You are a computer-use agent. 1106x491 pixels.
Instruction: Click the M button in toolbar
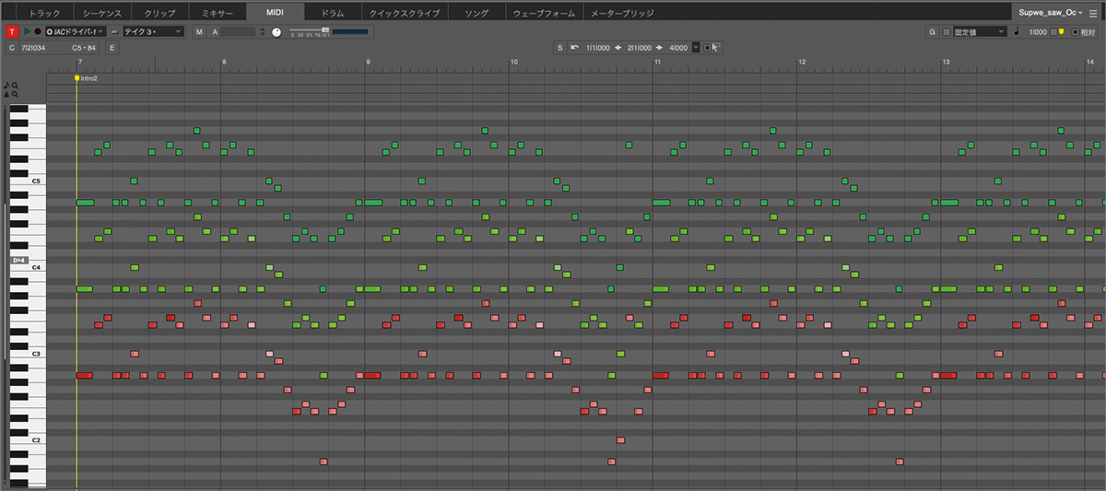coord(199,31)
